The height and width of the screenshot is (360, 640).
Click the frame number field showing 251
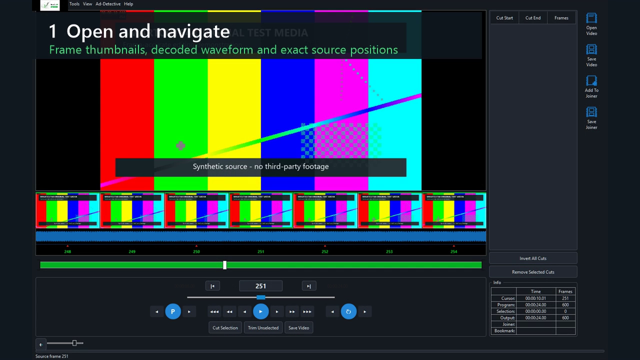coord(261,286)
